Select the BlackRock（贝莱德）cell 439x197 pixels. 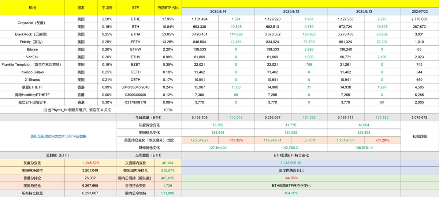32,34
